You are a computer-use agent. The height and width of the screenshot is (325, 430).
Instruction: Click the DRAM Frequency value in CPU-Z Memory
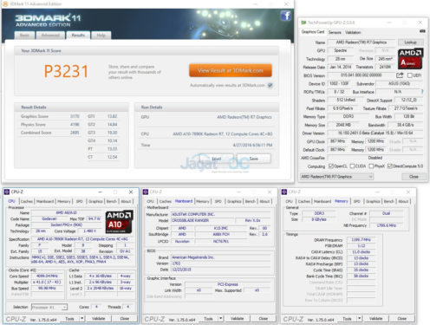pos(362,240)
